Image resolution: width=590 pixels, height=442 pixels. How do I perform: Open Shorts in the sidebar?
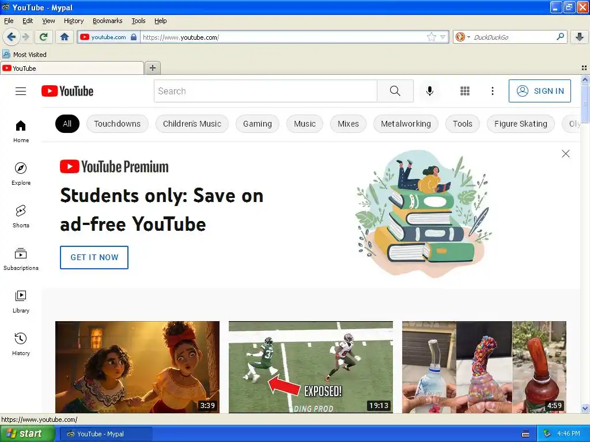[21, 216]
